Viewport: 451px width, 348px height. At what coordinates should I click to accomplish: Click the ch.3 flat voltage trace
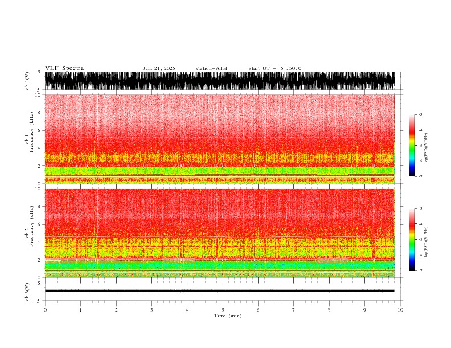[x=219, y=291]
